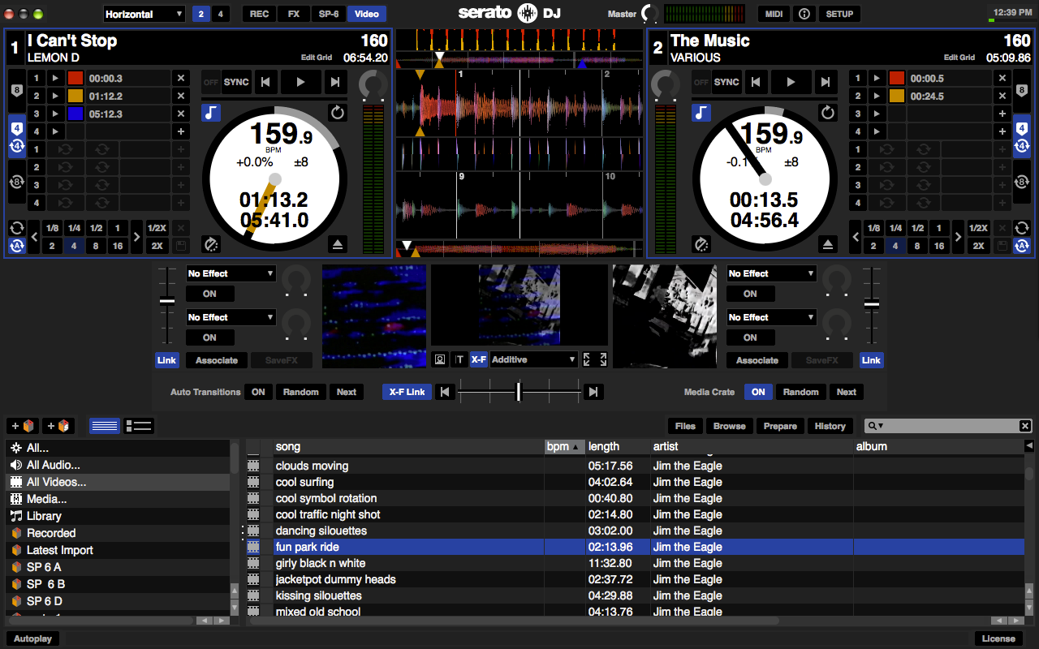Switch to album art list view
1039x649 pixels.
[x=139, y=426]
